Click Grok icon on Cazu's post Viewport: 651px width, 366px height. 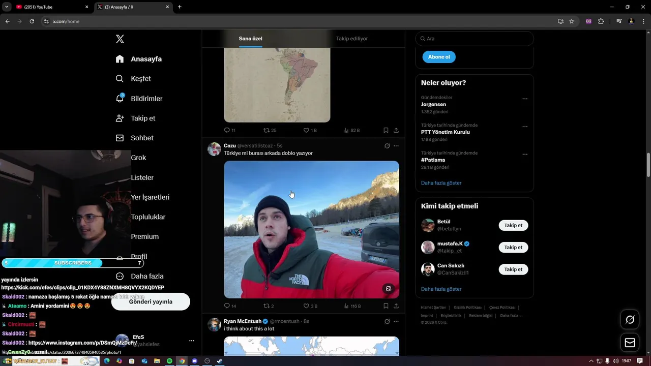pyautogui.click(x=387, y=146)
